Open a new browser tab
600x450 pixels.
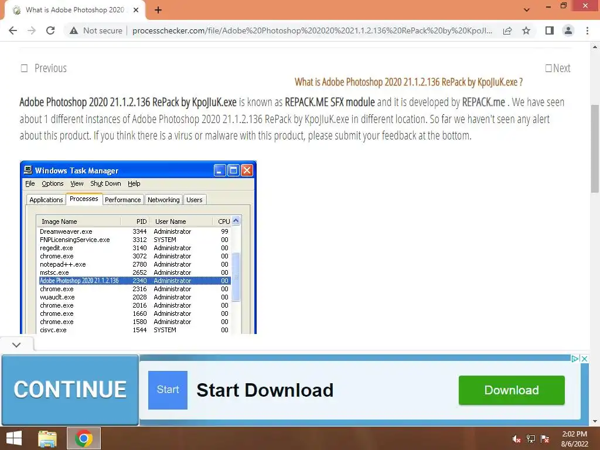[x=158, y=10]
